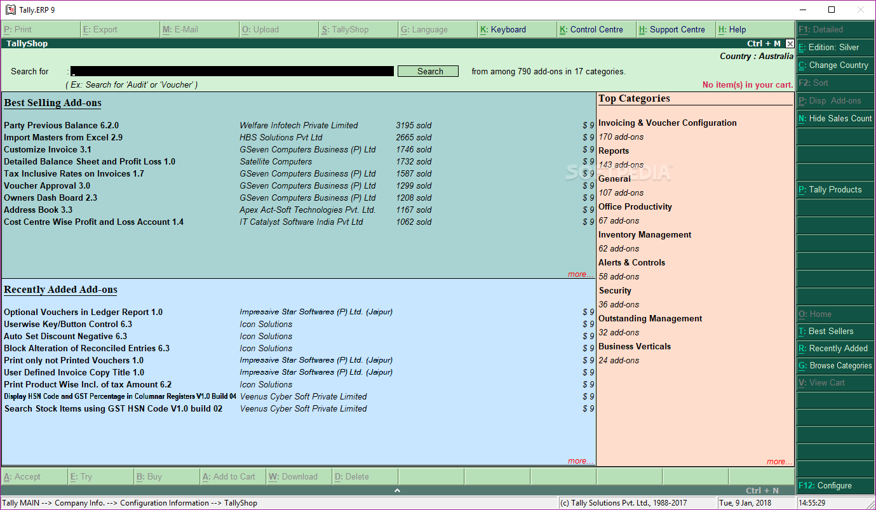The height and width of the screenshot is (510, 876).
Task: Open the Upload menu
Action: pyautogui.click(x=280, y=29)
